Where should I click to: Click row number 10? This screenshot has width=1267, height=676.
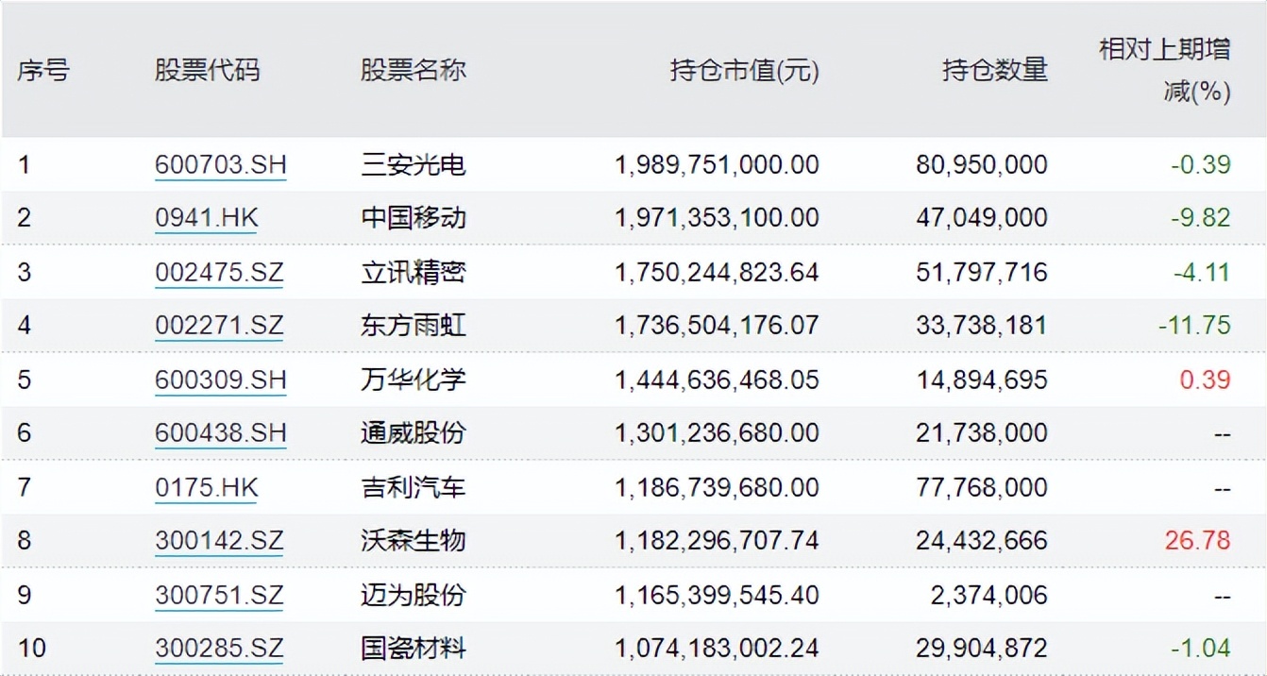(x=30, y=649)
